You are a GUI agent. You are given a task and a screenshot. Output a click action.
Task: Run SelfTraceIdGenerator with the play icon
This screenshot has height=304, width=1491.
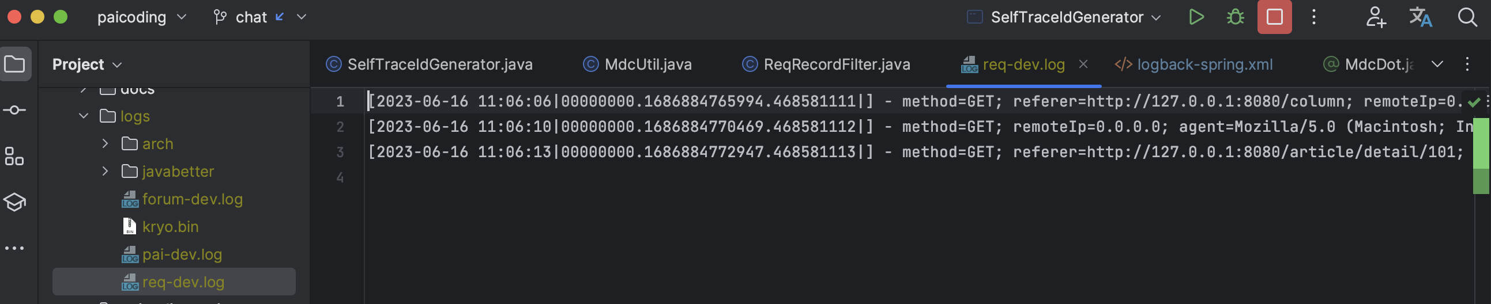[x=1196, y=17]
